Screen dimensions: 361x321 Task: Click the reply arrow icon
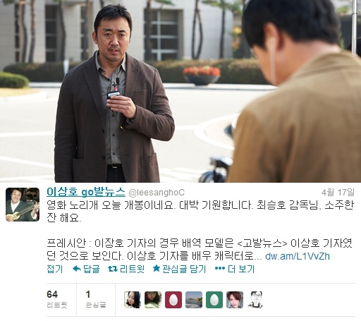tap(77, 269)
